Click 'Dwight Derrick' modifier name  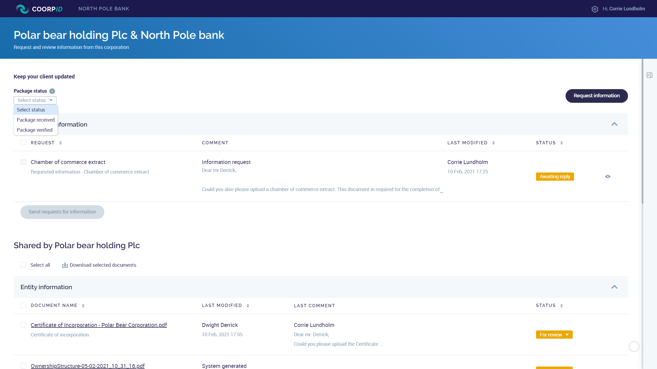tap(220, 325)
